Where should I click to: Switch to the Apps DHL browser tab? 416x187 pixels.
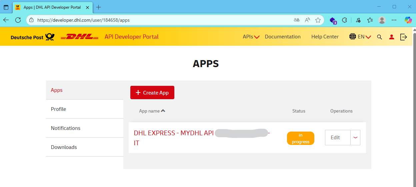click(52, 7)
